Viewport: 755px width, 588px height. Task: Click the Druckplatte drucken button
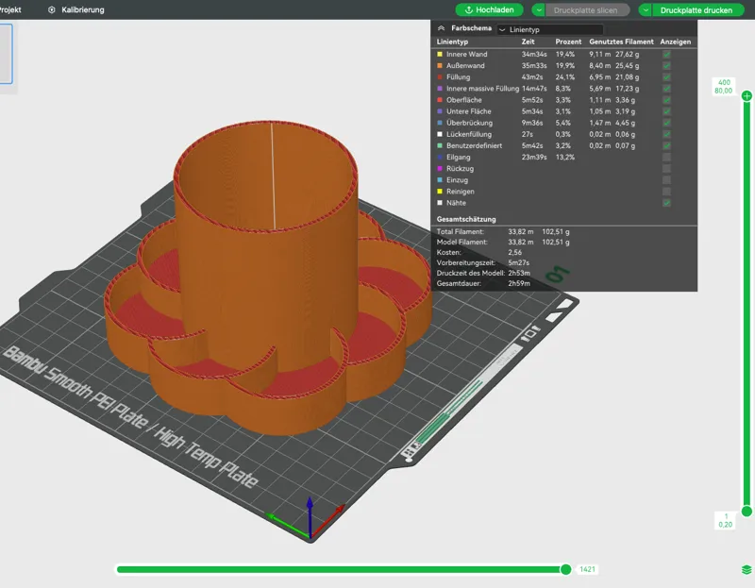tap(696, 9)
